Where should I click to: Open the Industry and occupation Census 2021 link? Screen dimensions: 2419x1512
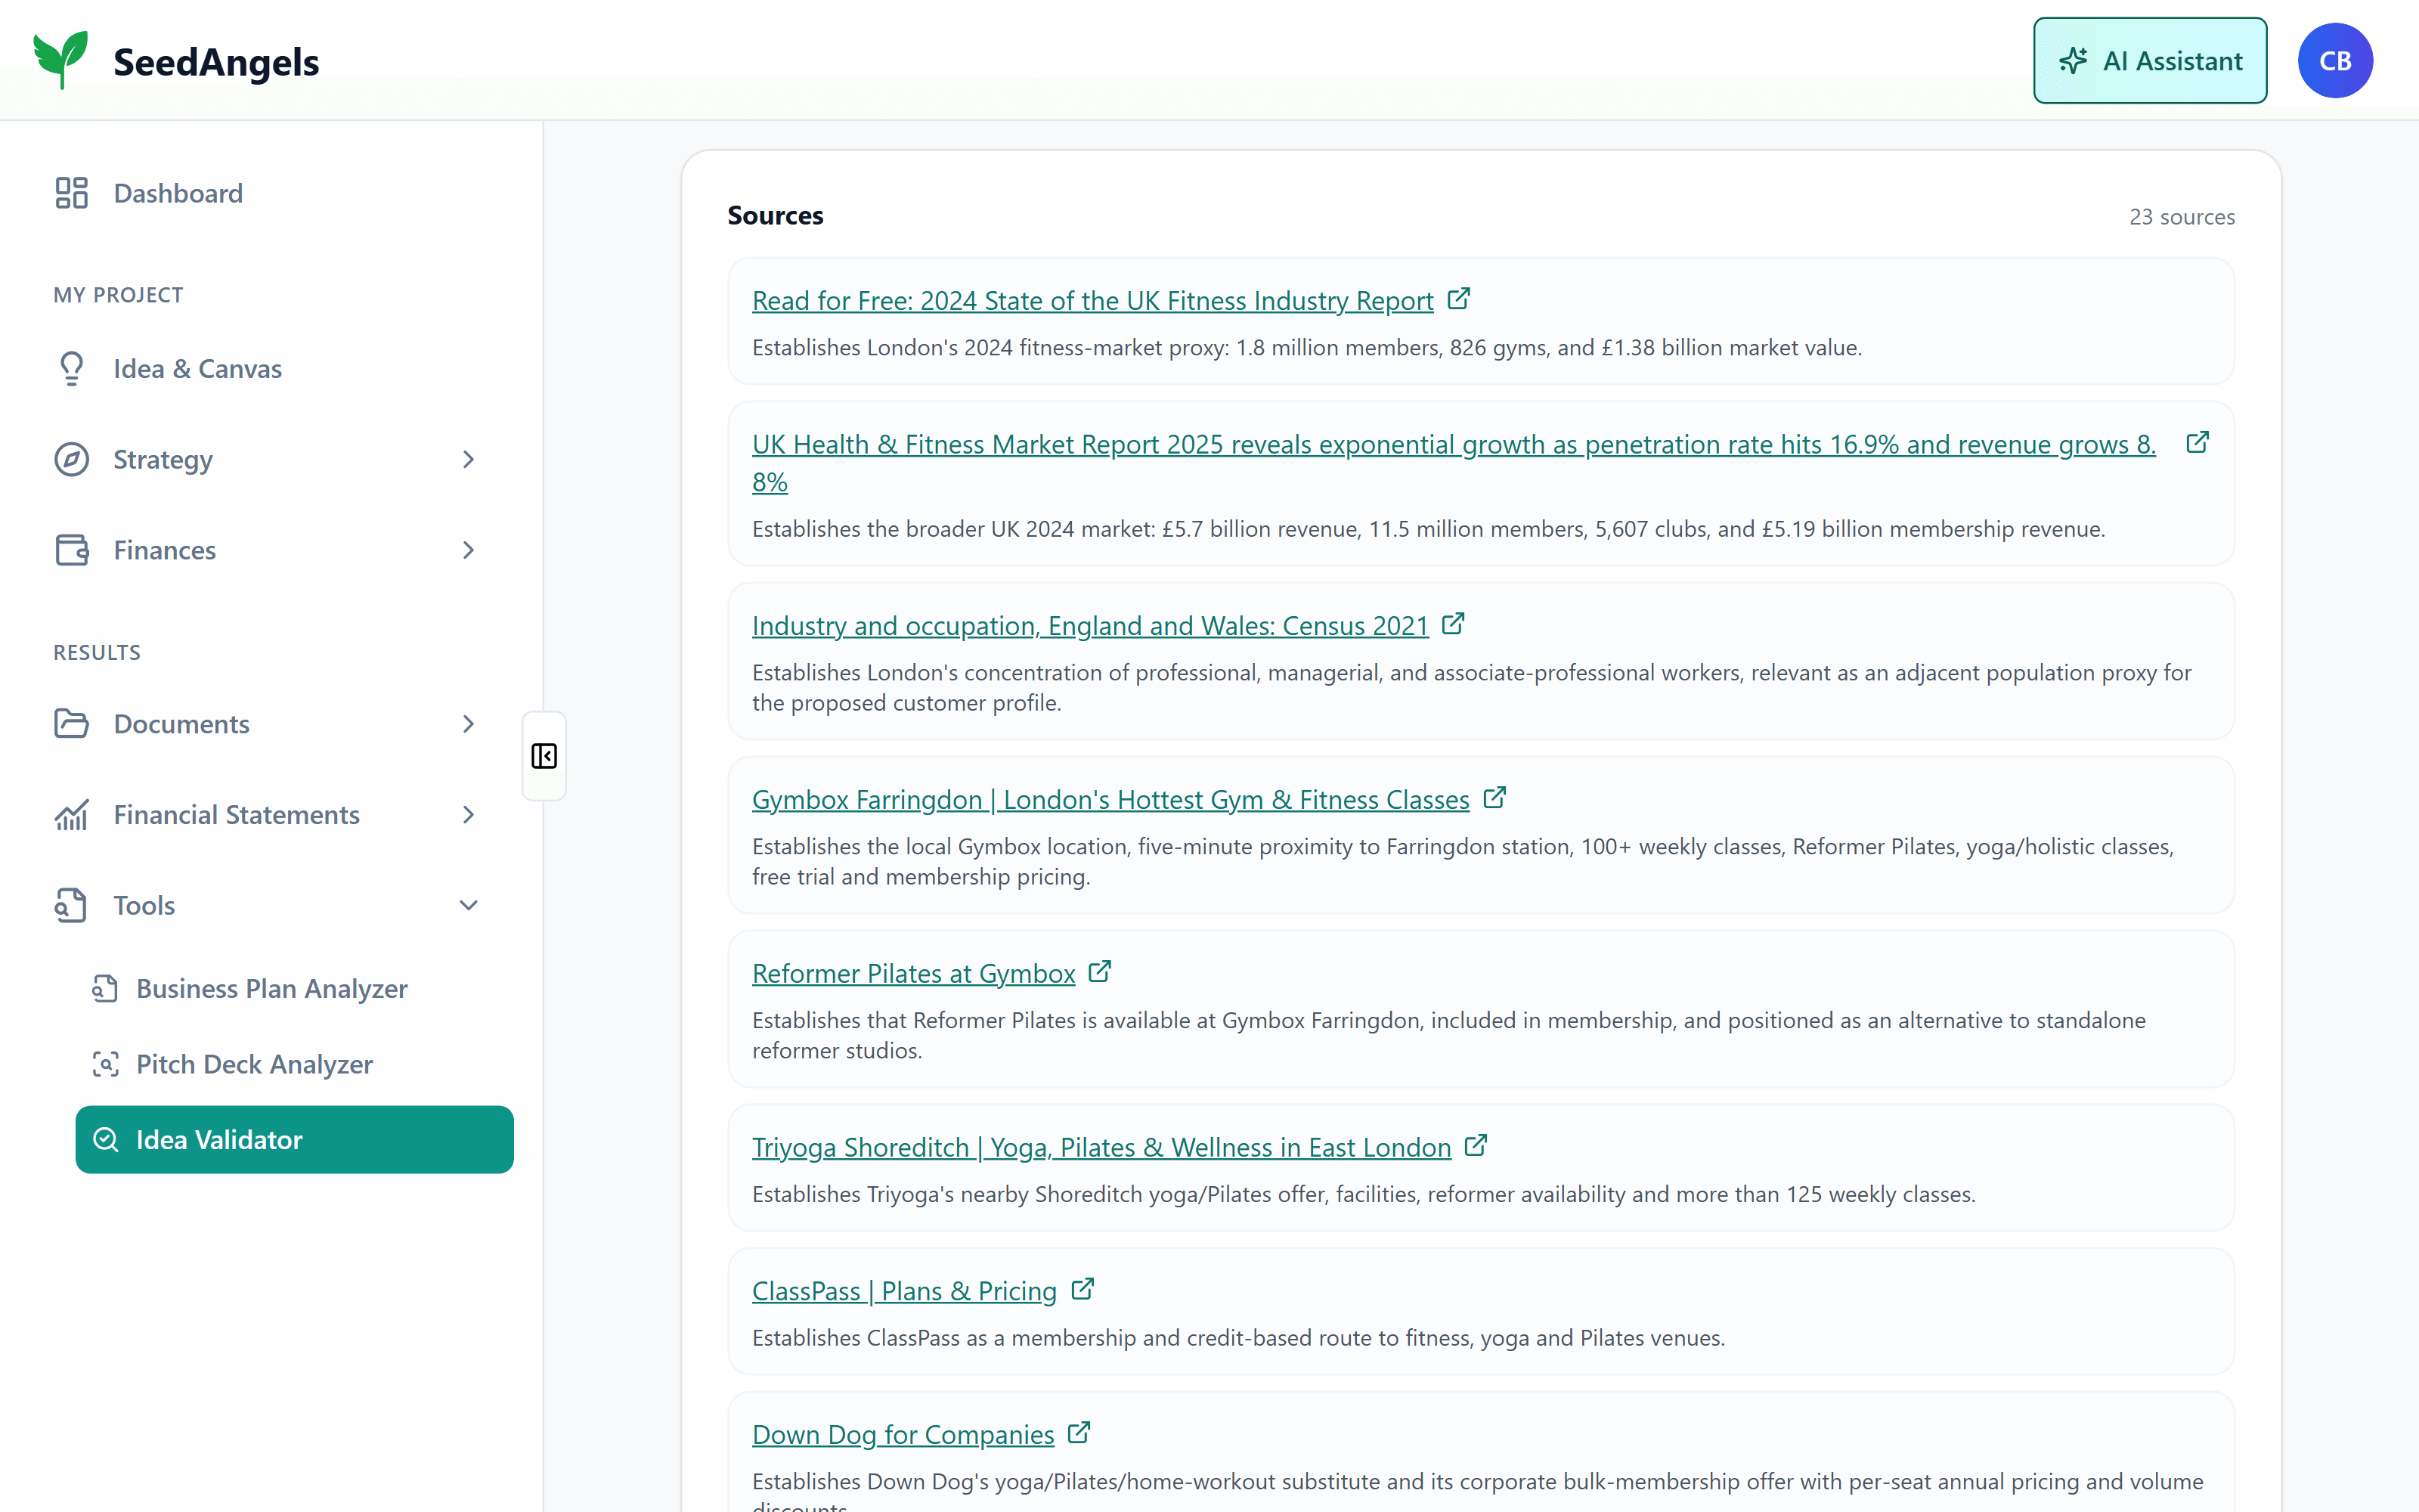[1091, 625]
